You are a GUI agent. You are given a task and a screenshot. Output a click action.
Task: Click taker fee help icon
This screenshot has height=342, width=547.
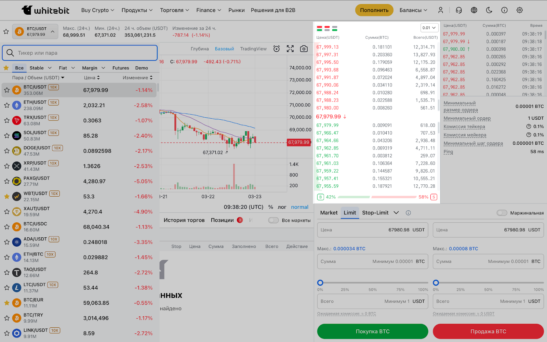pyautogui.click(x=529, y=127)
